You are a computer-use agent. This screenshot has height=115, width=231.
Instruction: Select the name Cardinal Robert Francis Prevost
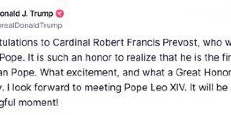125,43
